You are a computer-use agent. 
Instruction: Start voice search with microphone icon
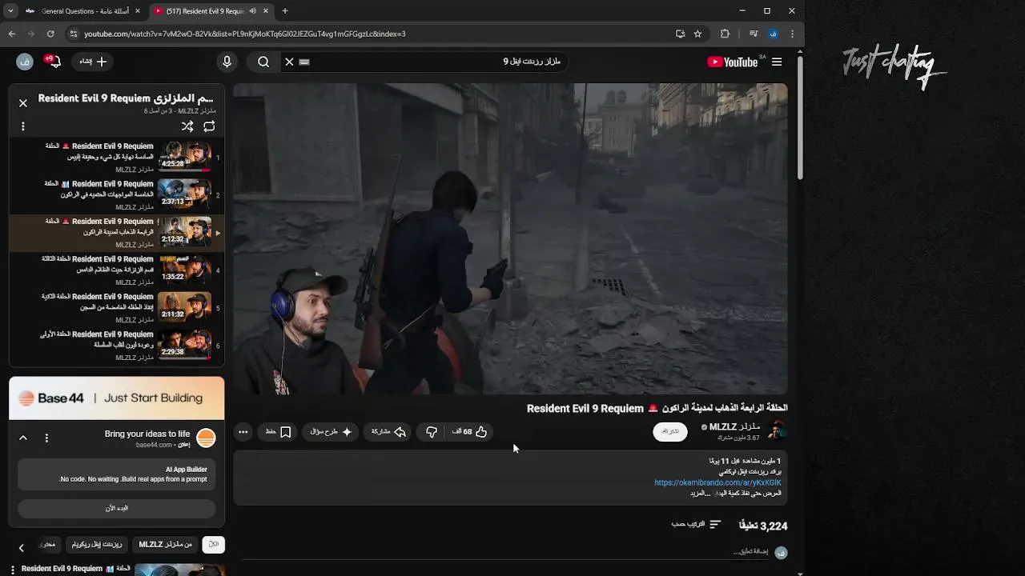coord(227,62)
